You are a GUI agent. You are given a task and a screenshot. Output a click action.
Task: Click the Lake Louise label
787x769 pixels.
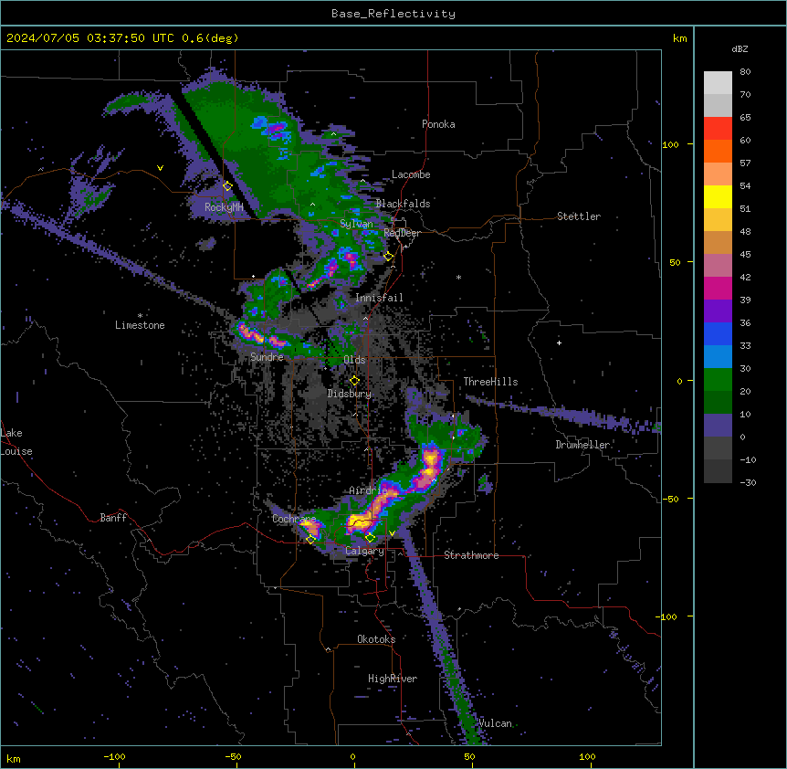pyautogui.click(x=16, y=442)
